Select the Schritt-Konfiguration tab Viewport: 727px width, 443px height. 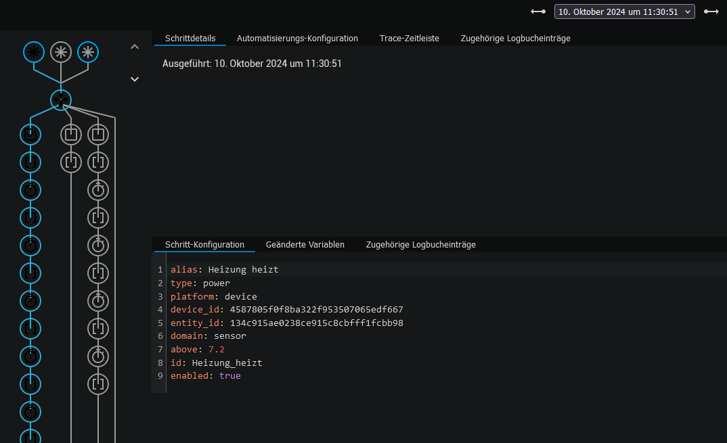(204, 245)
